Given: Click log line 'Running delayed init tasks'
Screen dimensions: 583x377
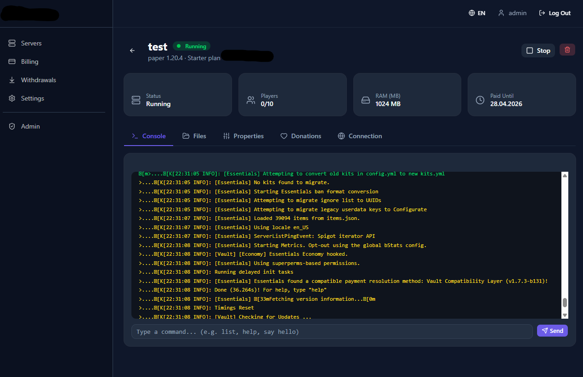Looking at the screenshot, I should (216, 272).
